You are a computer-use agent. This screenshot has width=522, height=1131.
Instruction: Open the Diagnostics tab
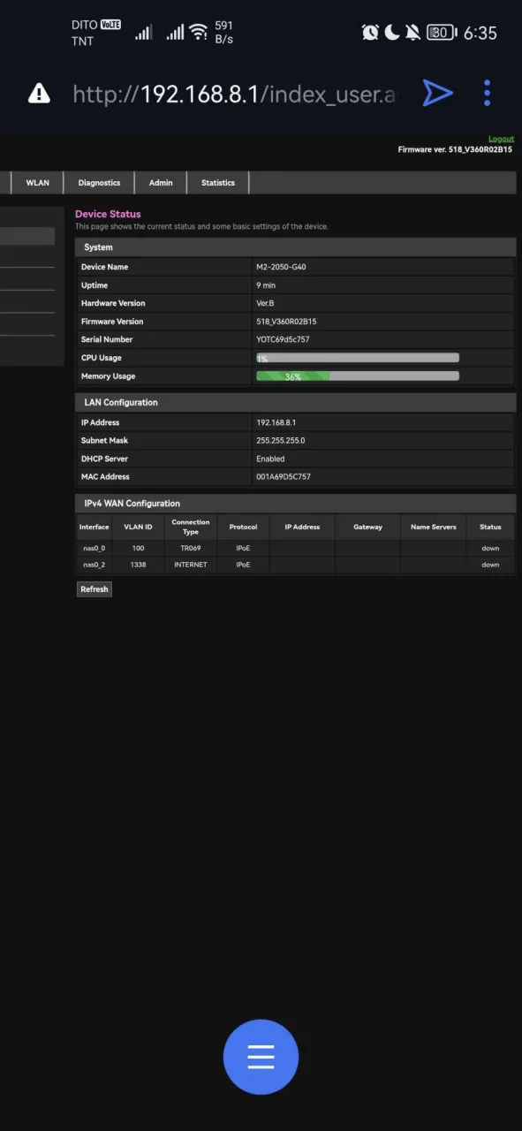click(99, 183)
